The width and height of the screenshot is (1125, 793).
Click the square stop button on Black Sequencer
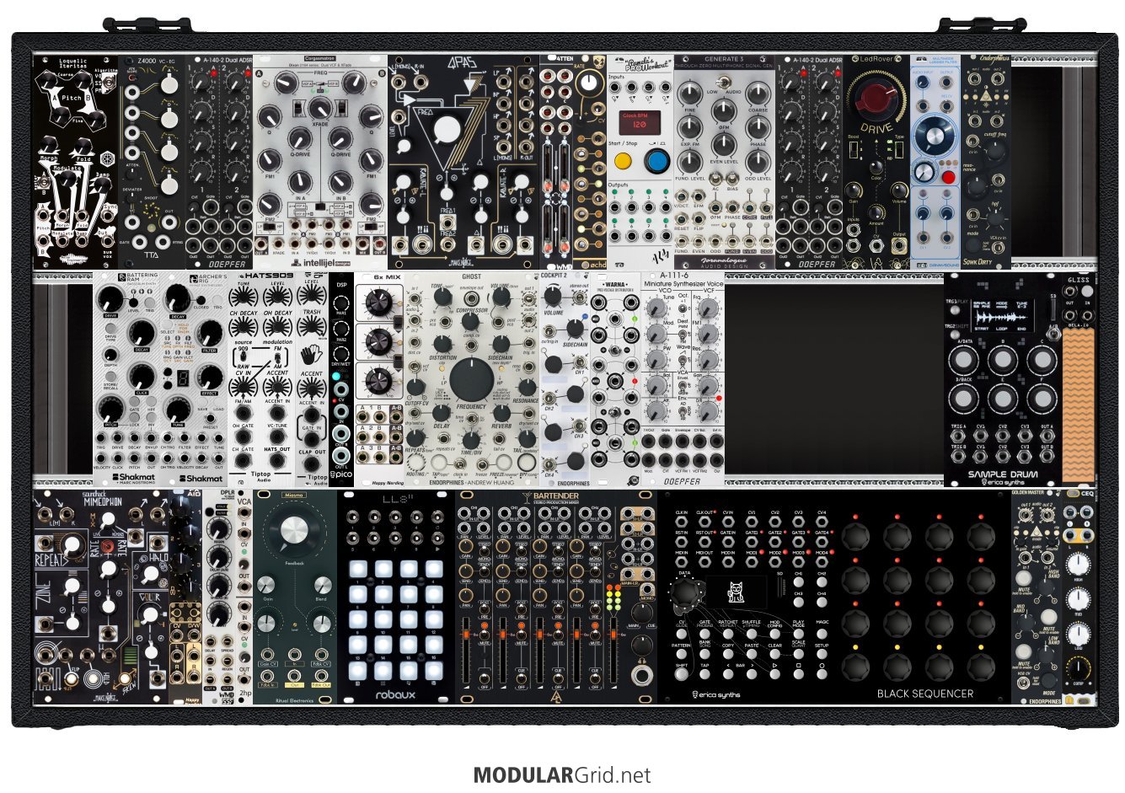[799, 674]
